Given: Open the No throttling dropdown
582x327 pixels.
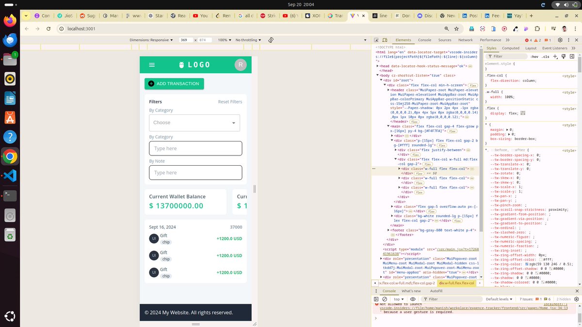Looking at the screenshot, I should [248, 40].
